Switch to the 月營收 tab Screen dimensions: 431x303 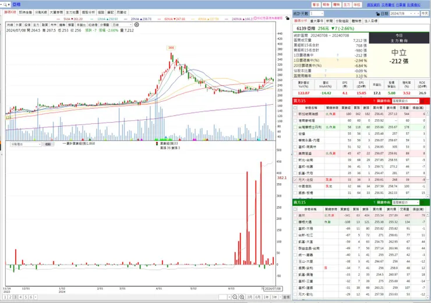pyautogui.click(x=122, y=12)
